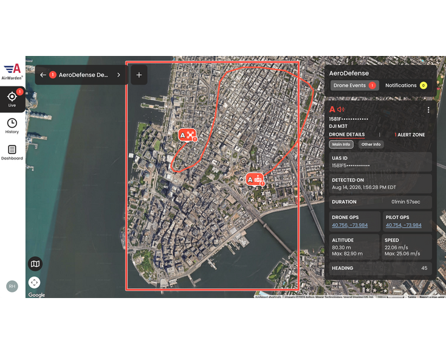Open the map layers button
The width and height of the screenshot is (446, 354).
pos(35,264)
